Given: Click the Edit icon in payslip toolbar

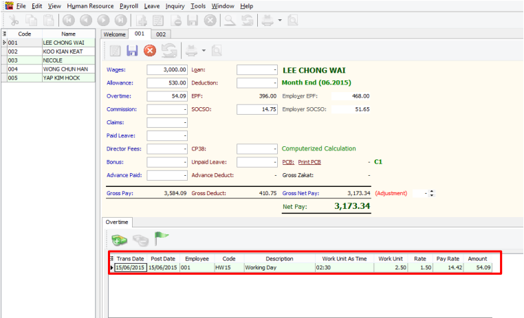Looking at the screenshot, I should [x=115, y=50].
